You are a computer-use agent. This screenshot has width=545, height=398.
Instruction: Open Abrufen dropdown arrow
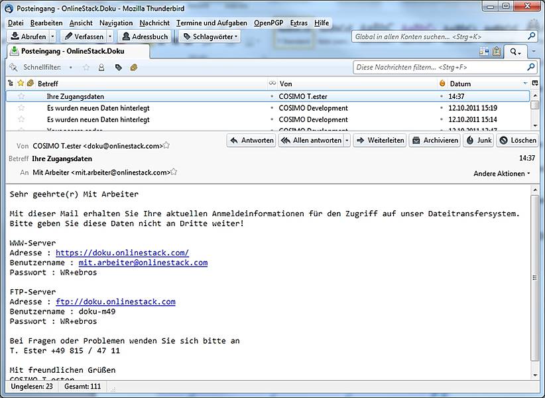point(52,37)
